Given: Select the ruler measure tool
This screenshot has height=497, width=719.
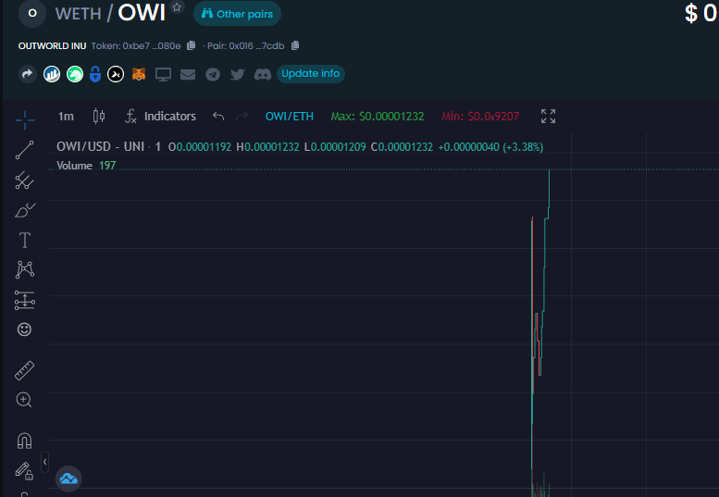Looking at the screenshot, I should click(25, 370).
